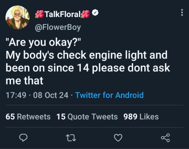Screen dimensions: 189x149
Task: Click the verified badge next to TalkFloral
Action: click(95, 12)
